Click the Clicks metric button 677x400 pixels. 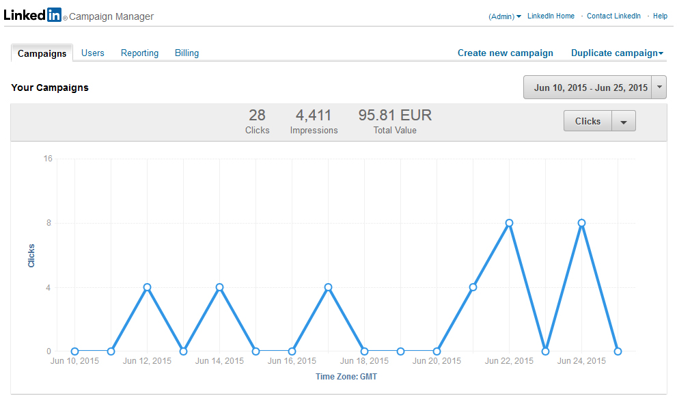pos(588,121)
